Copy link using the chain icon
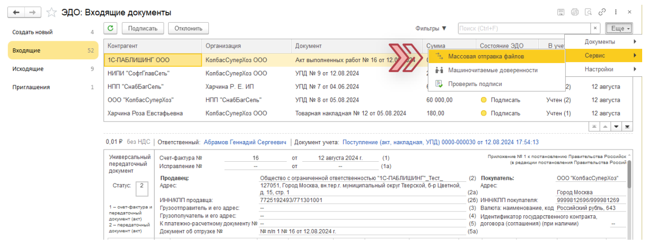 [x=602, y=12]
